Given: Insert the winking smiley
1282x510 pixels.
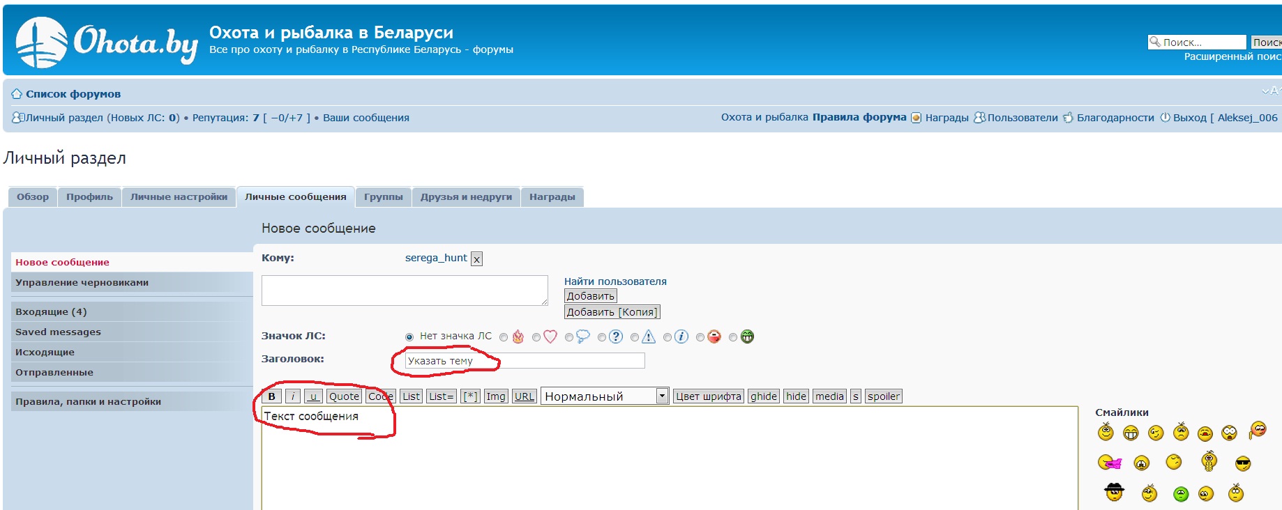Looking at the screenshot, I should pos(1156,433).
